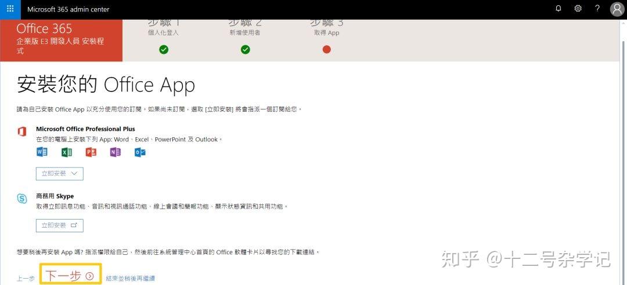Open the user account avatar

point(617,9)
